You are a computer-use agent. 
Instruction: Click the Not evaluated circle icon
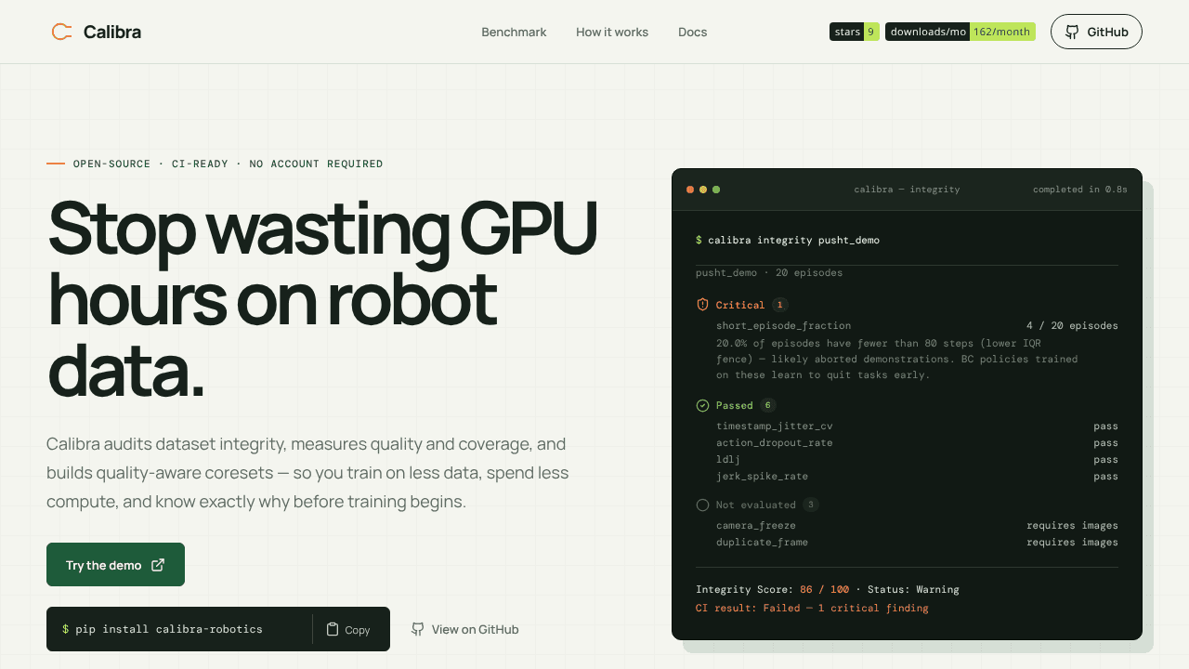click(702, 505)
